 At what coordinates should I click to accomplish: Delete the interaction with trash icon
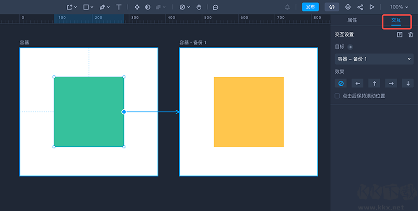(411, 35)
